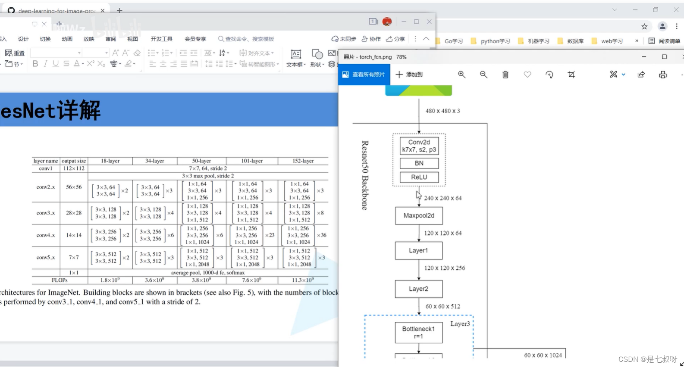Rotate the photo in the Photos viewer
684x367 pixels.
[x=549, y=75]
